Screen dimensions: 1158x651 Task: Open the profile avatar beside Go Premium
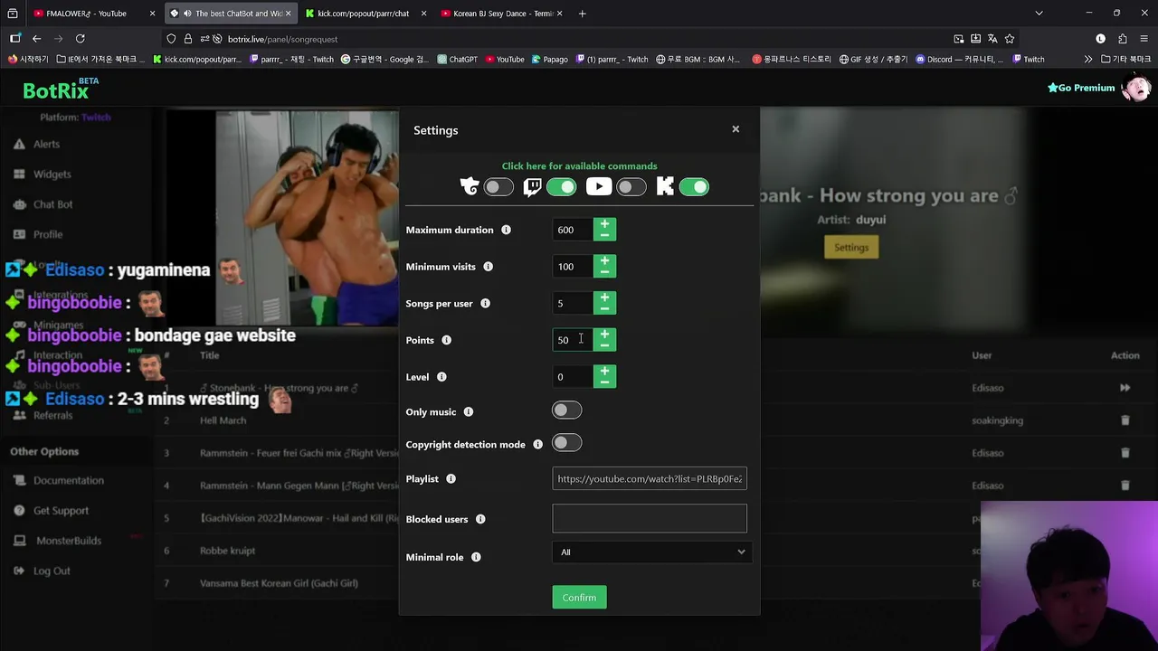point(1136,88)
